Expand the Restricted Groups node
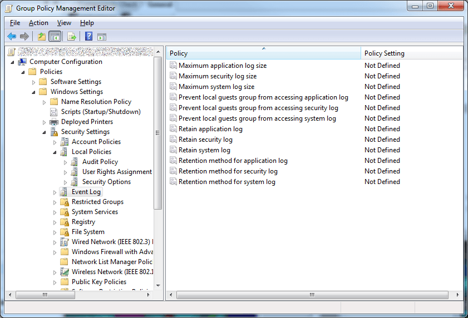Image resolution: width=468 pixels, height=318 pixels. 55,202
